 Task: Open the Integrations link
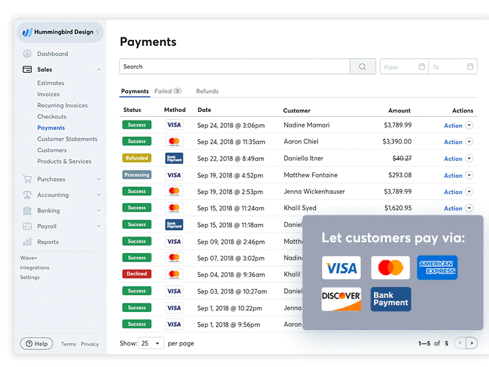tap(35, 267)
